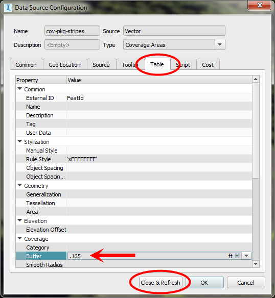Image resolution: width=275 pixels, height=298 pixels.
Task: Open the Type dropdown showing Coverage Areas
Action: point(220,45)
